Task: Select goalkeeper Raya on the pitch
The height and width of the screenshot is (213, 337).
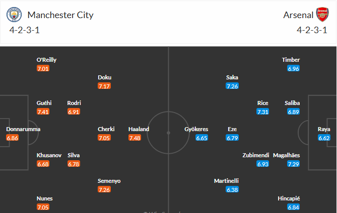Action: (x=324, y=129)
